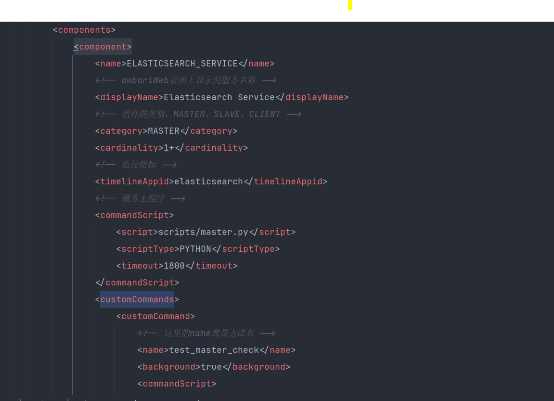Select the highlighted <component> tag
This screenshot has height=401, width=554.
(102, 47)
